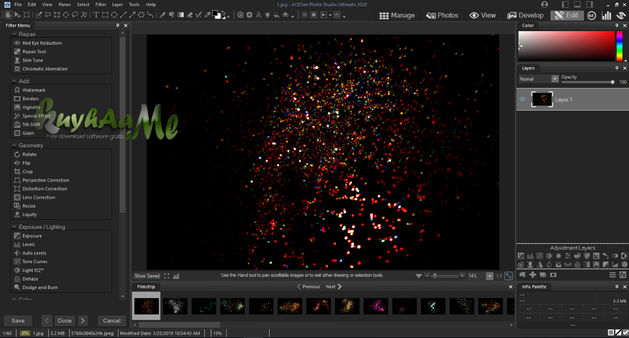Switch to Manage mode
The height and width of the screenshot is (338, 629).
point(397,15)
